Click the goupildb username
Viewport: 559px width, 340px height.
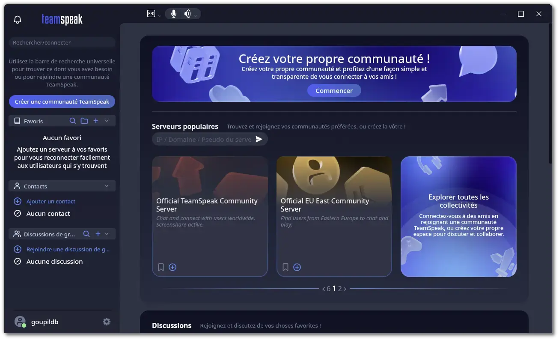coord(45,322)
